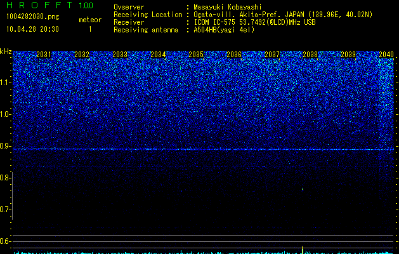Click the horizontal carrier line near 0.9 kHz

click(203, 149)
